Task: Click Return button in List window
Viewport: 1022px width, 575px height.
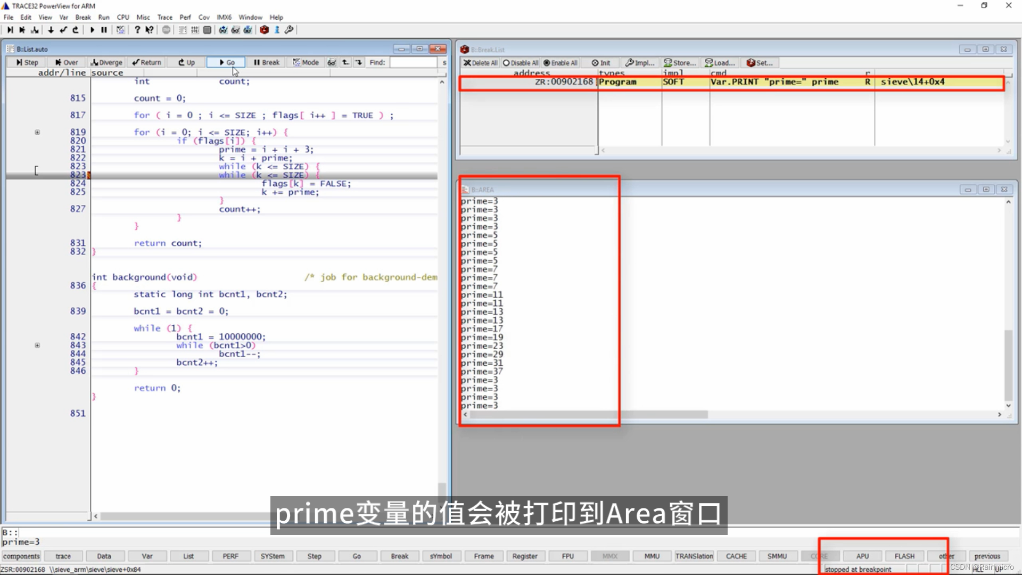Action: [x=147, y=62]
